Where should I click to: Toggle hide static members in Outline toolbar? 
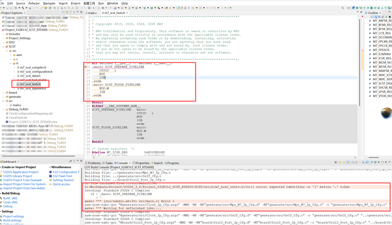[383, 17]
